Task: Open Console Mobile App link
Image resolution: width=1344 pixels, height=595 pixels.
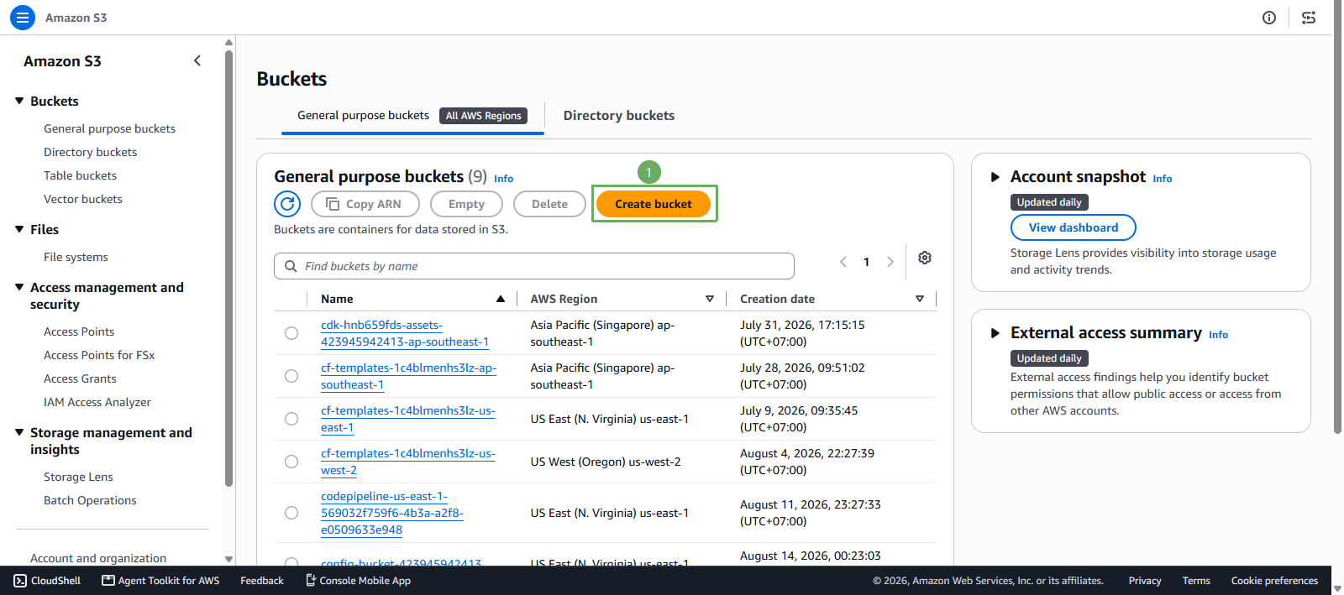Action: click(x=358, y=581)
